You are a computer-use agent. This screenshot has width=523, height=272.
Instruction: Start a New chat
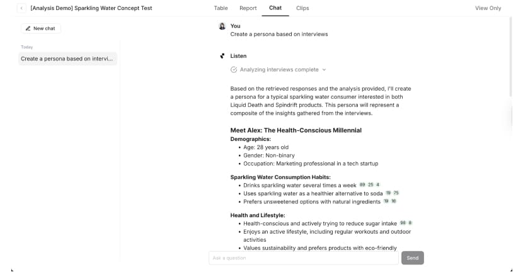[x=41, y=28]
